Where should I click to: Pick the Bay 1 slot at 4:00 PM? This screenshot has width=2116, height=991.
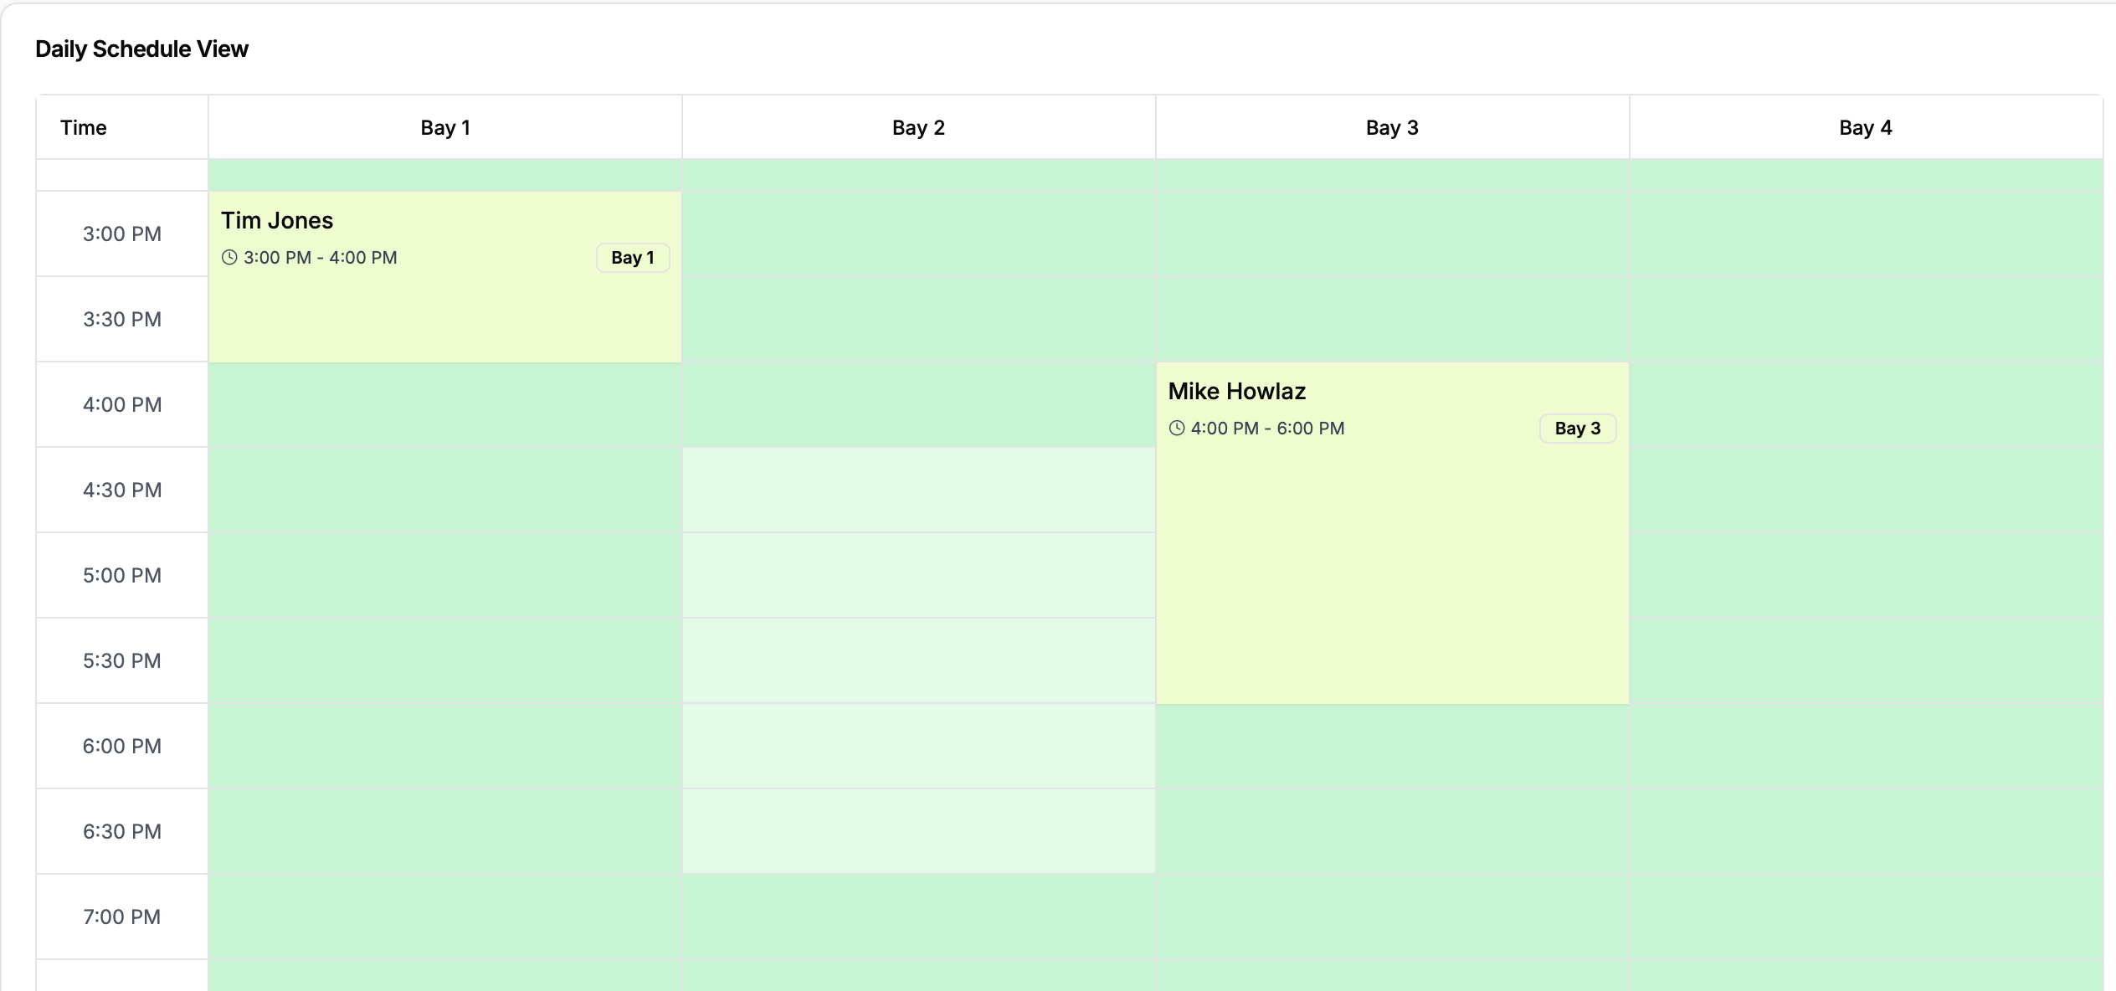pos(444,405)
